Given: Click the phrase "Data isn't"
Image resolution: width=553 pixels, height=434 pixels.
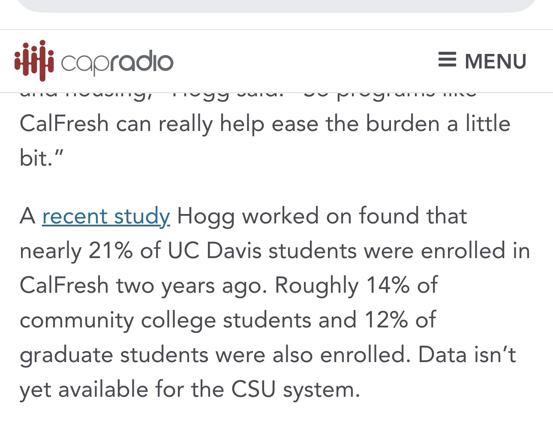Looking at the screenshot, I should pyautogui.click(x=466, y=355).
